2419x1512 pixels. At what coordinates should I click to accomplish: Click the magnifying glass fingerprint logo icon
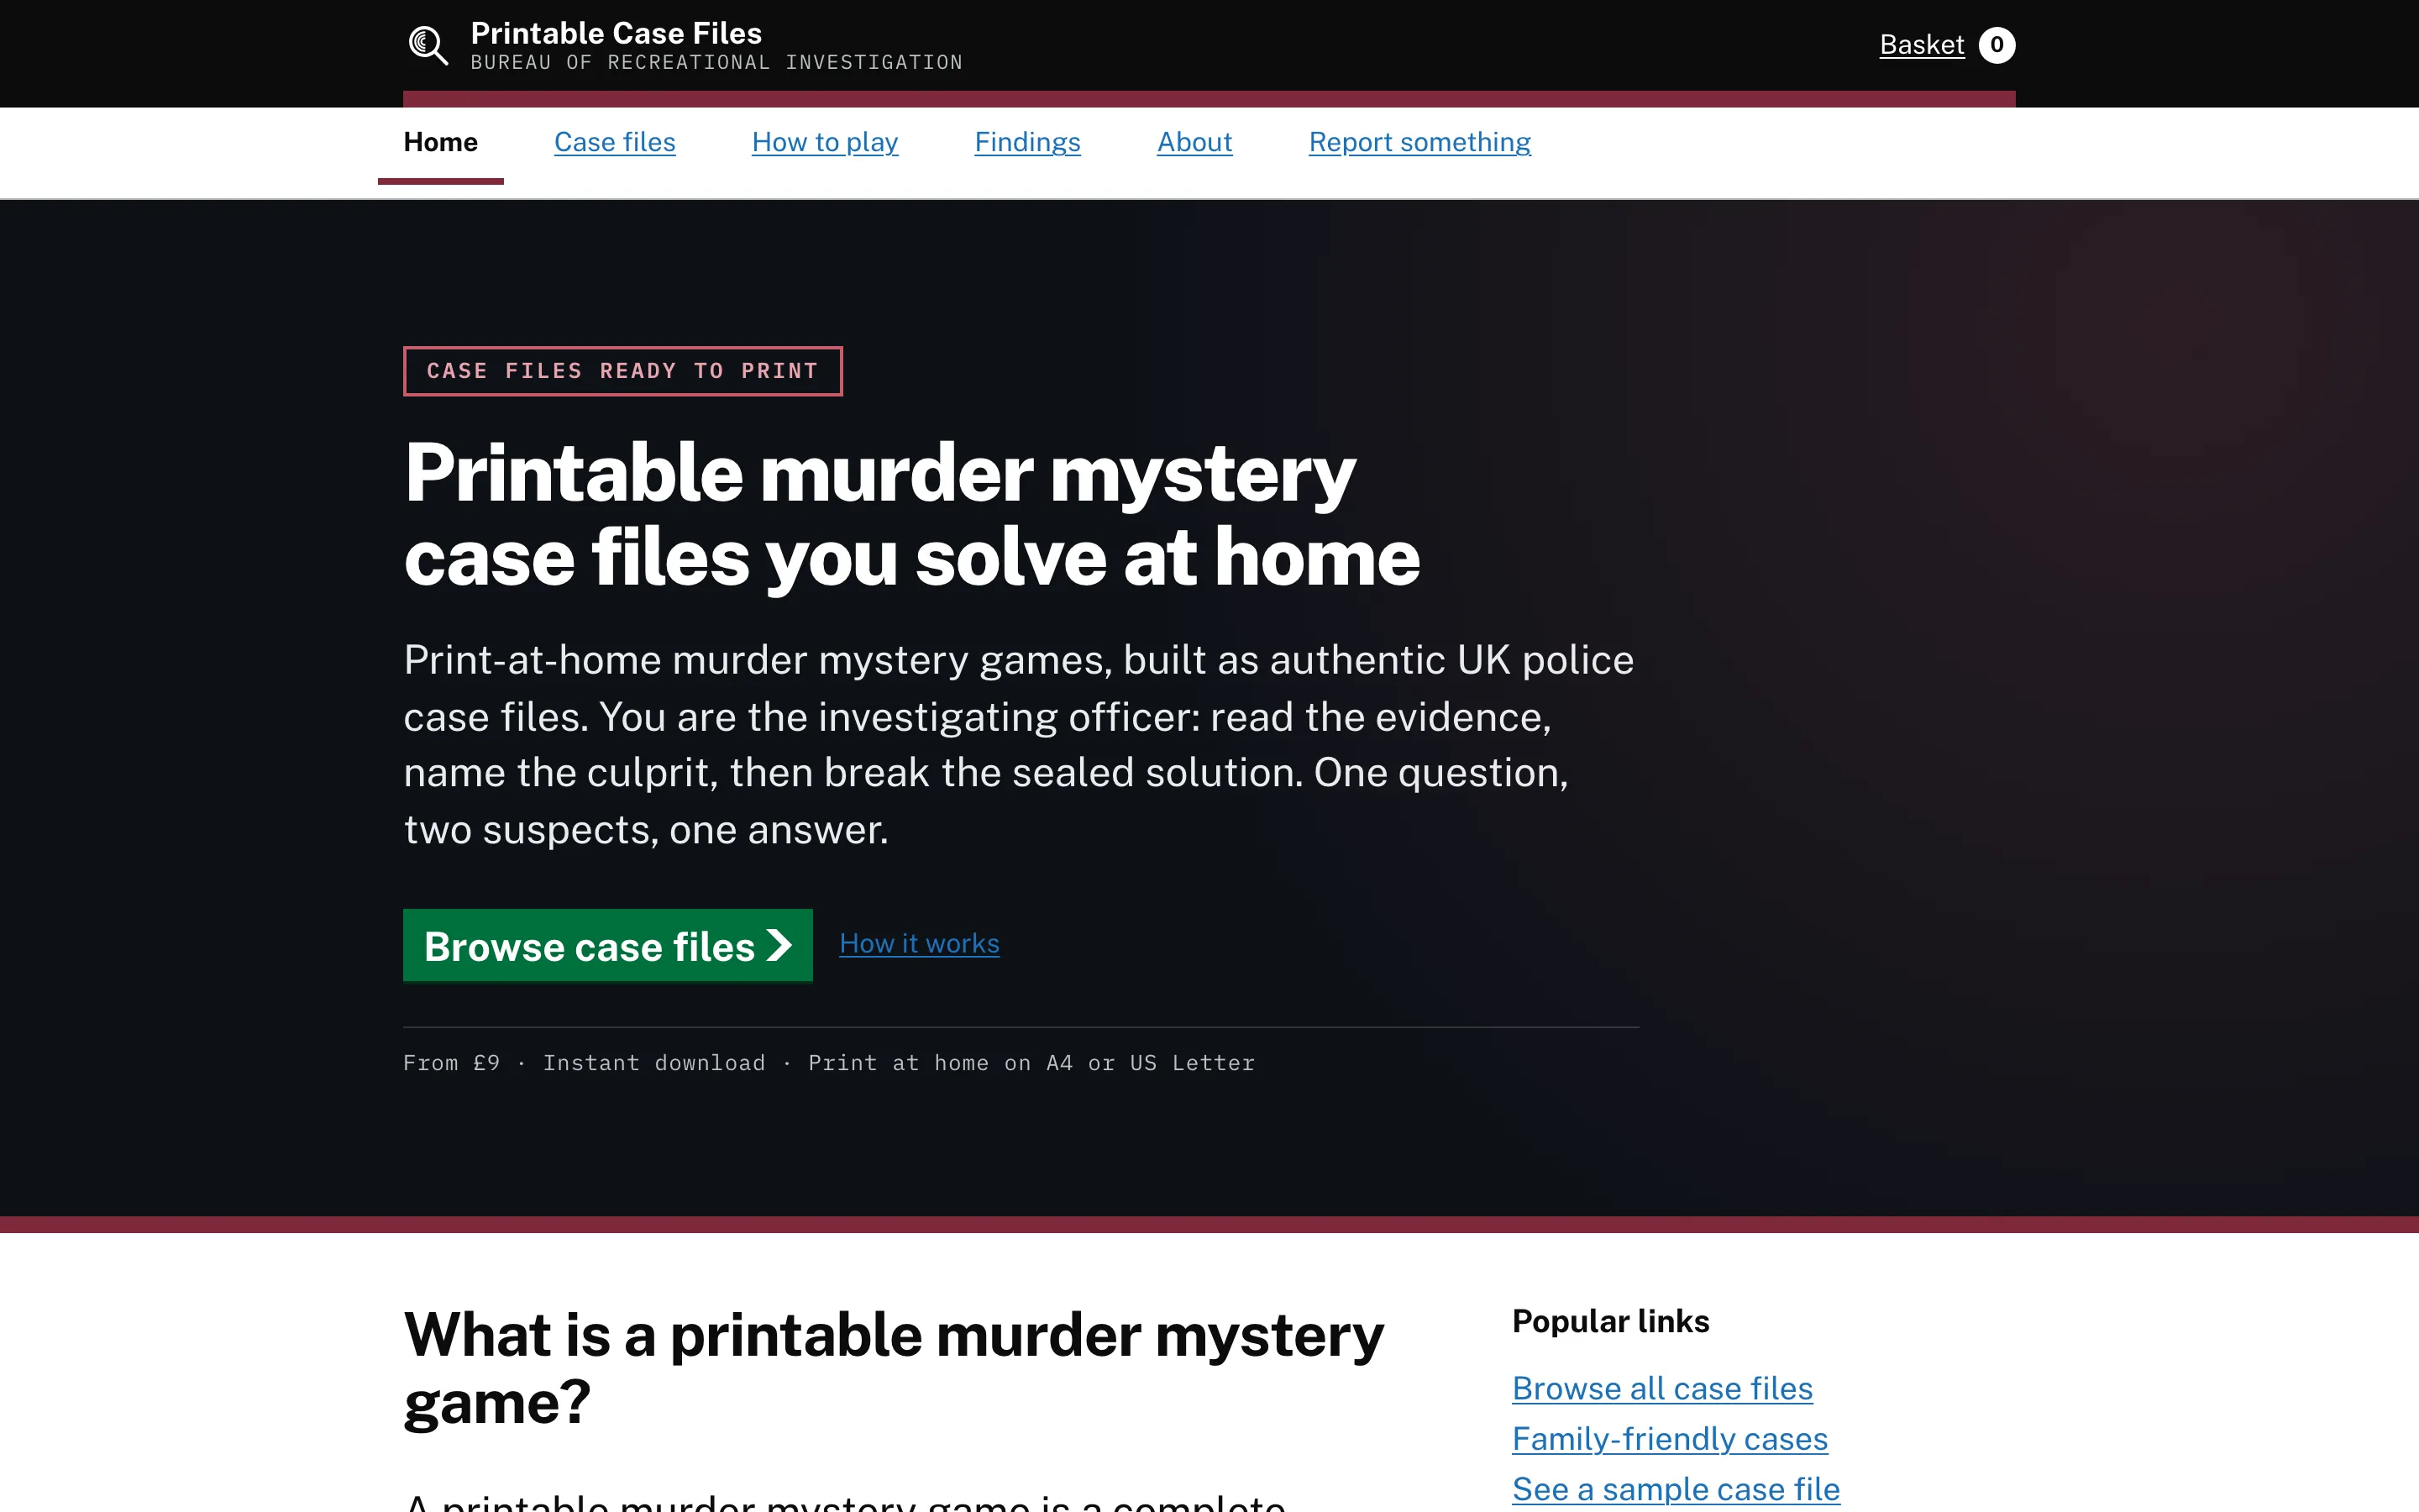428,45
